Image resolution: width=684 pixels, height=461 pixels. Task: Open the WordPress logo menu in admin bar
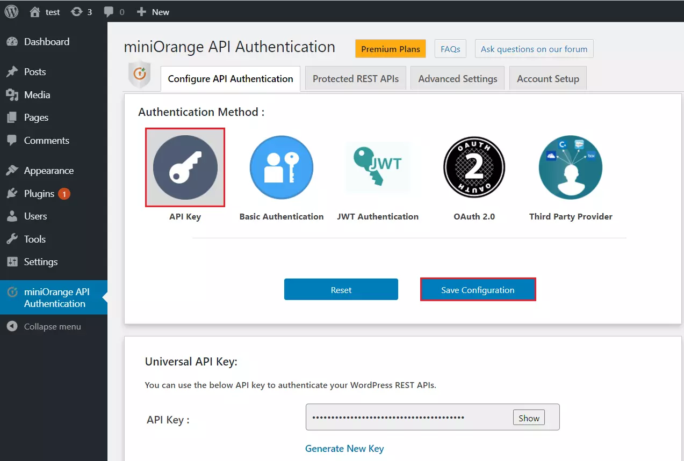click(x=11, y=11)
